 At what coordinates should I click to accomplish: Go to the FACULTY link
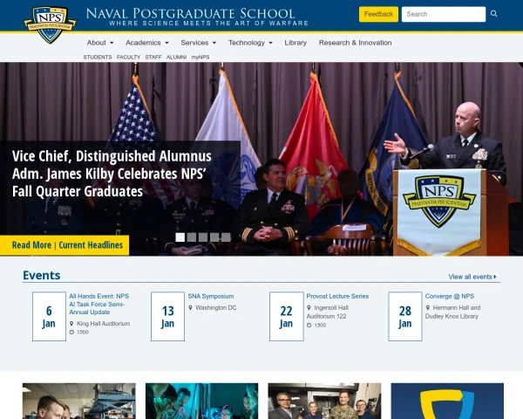[x=128, y=57]
